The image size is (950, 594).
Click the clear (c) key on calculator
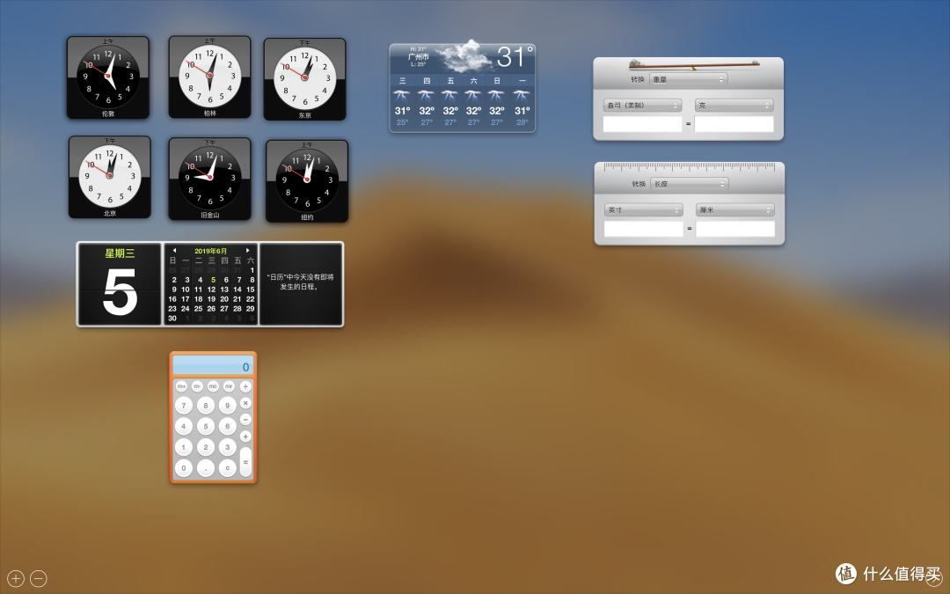click(x=227, y=468)
